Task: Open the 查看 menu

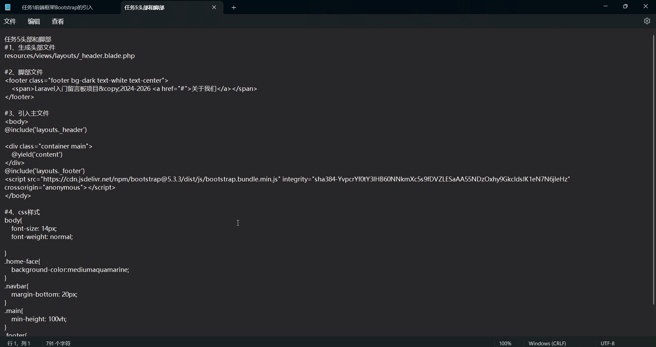Action: (x=58, y=21)
